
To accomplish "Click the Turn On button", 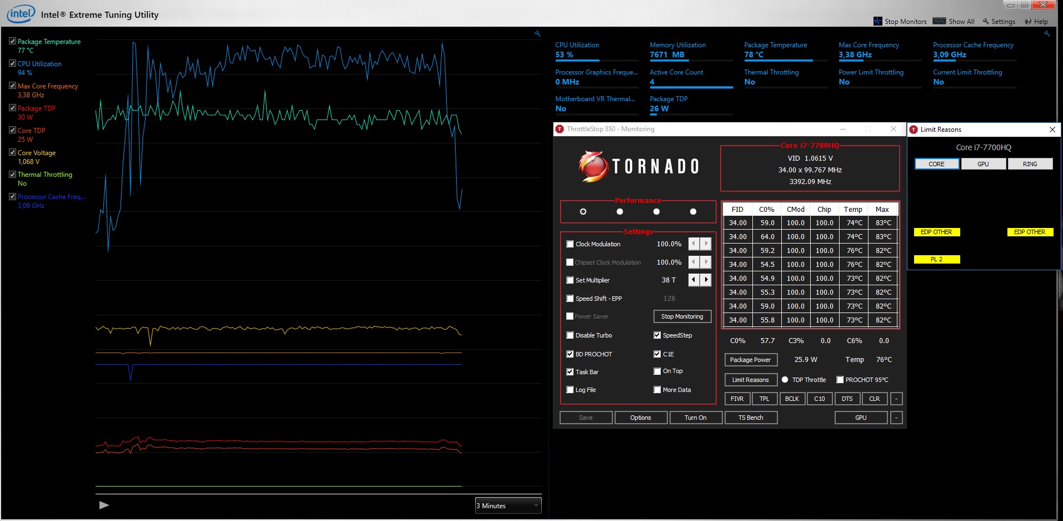I will click(696, 418).
